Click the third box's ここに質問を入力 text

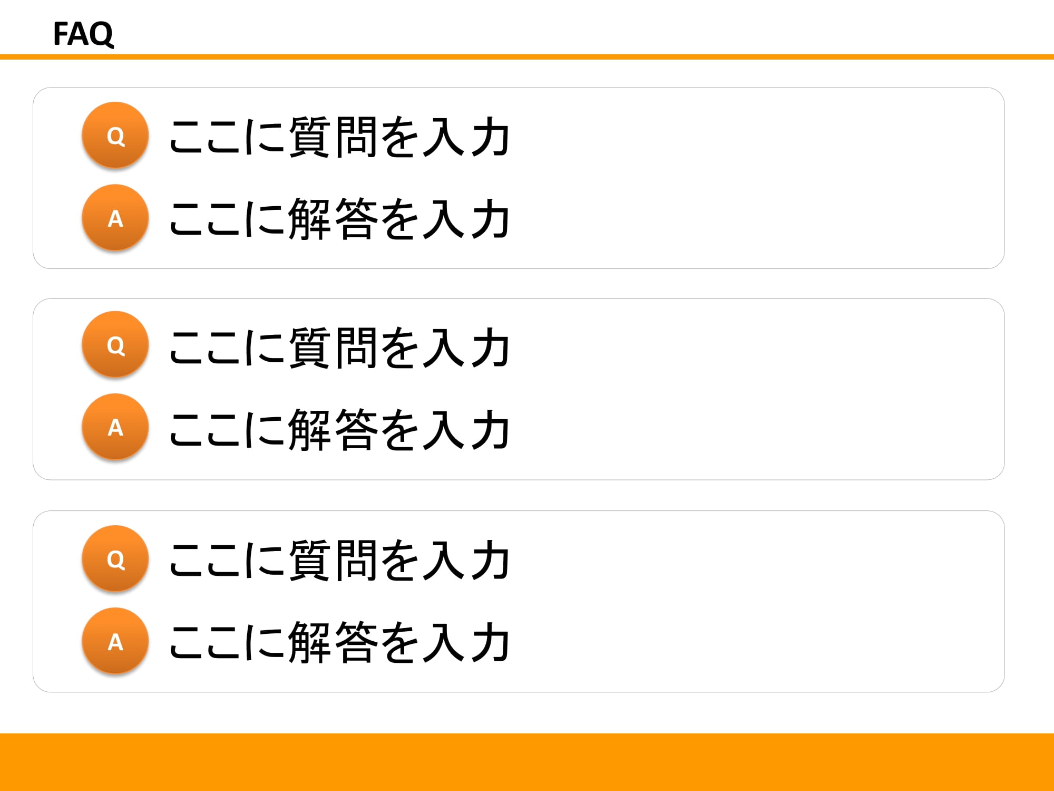click(x=339, y=560)
